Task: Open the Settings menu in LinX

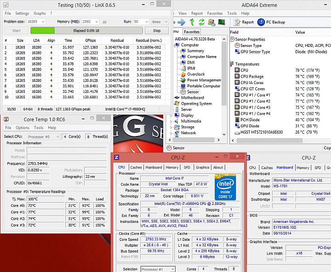Action: [22, 13]
